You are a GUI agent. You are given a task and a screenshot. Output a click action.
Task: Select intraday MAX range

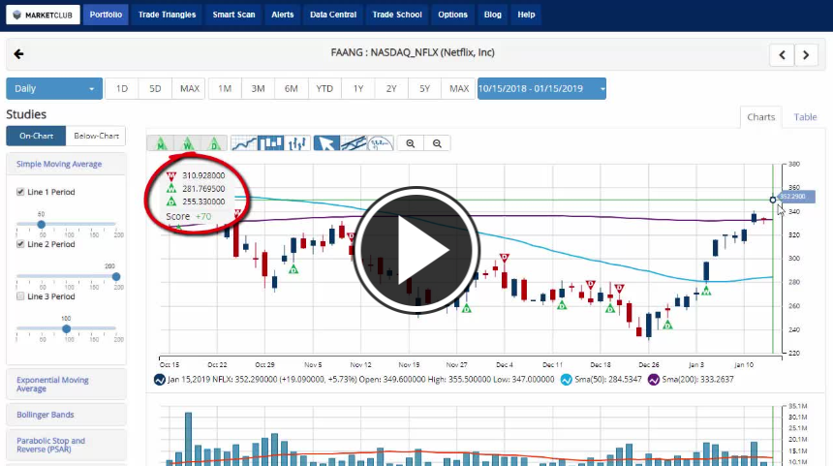click(189, 89)
